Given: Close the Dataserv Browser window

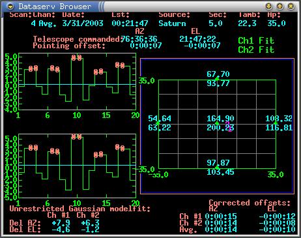Looking at the screenshot, I should click(x=291, y=7).
